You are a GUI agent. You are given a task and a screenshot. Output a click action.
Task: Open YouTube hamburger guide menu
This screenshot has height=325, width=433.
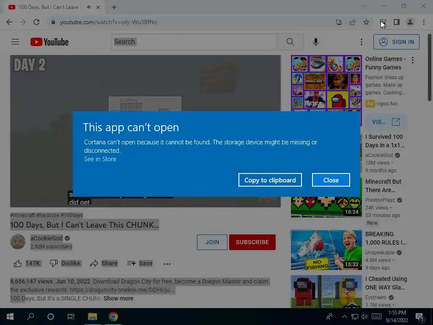(15, 42)
